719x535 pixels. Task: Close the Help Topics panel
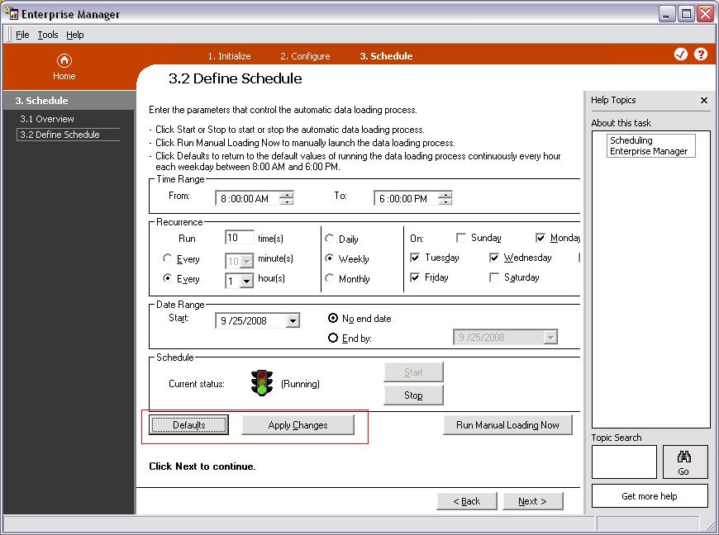tap(704, 100)
